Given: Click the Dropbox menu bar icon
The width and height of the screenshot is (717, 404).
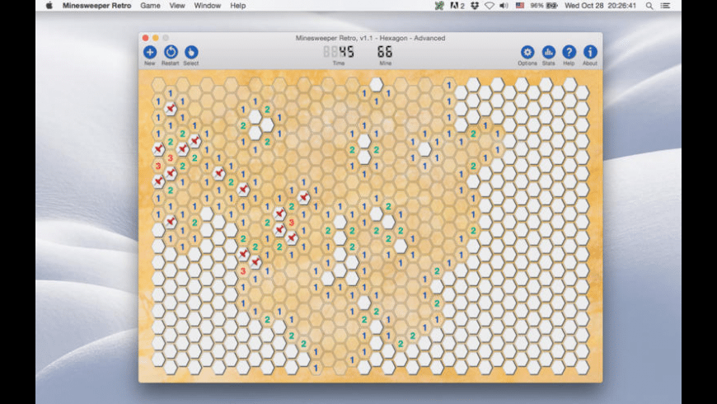Looking at the screenshot, I should [x=475, y=6].
